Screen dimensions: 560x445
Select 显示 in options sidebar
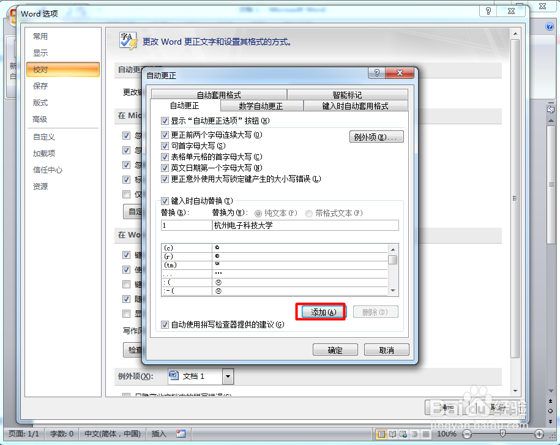coord(63,53)
